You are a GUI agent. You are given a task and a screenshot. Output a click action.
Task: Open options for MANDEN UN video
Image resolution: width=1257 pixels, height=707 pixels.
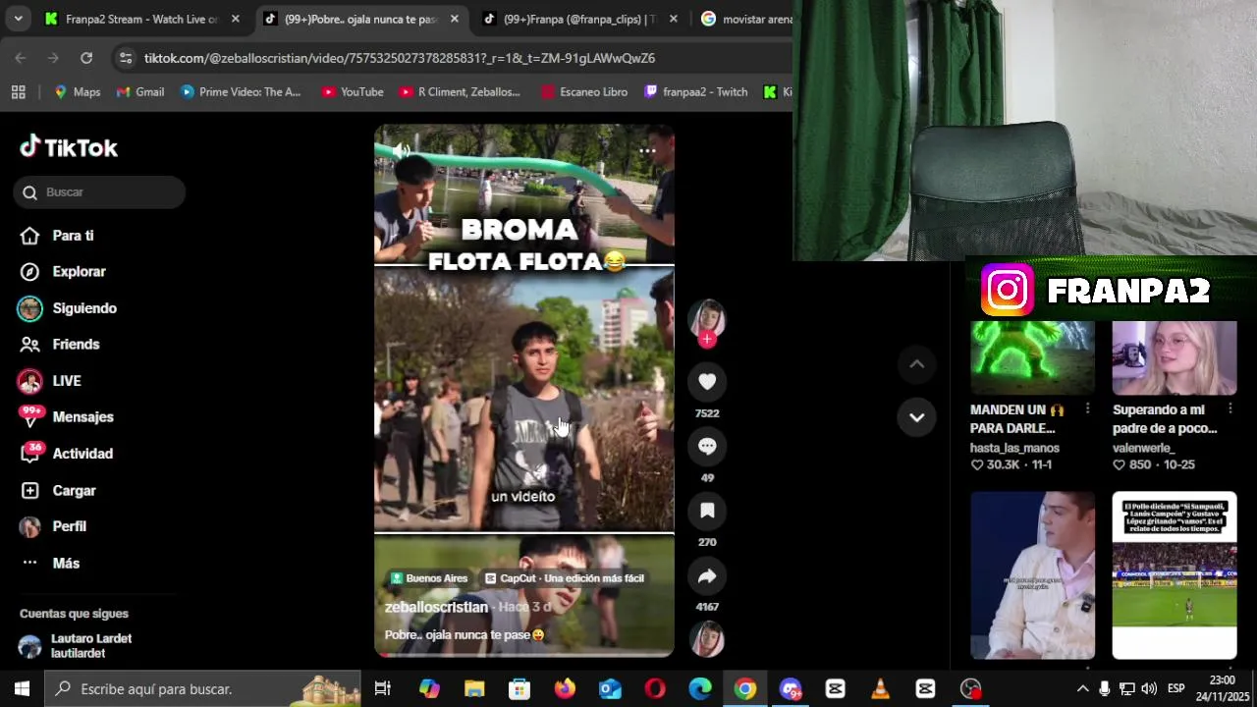(x=1087, y=409)
